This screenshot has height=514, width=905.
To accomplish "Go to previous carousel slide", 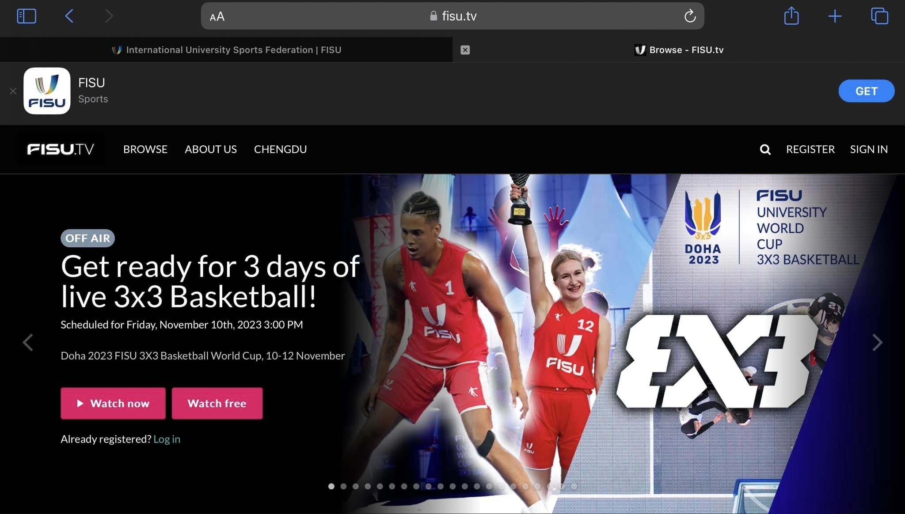I will click(28, 342).
